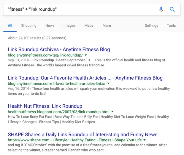Open the More search categories menu
Image resolution: width=184 pixels, height=155 pixels.
(107, 25)
